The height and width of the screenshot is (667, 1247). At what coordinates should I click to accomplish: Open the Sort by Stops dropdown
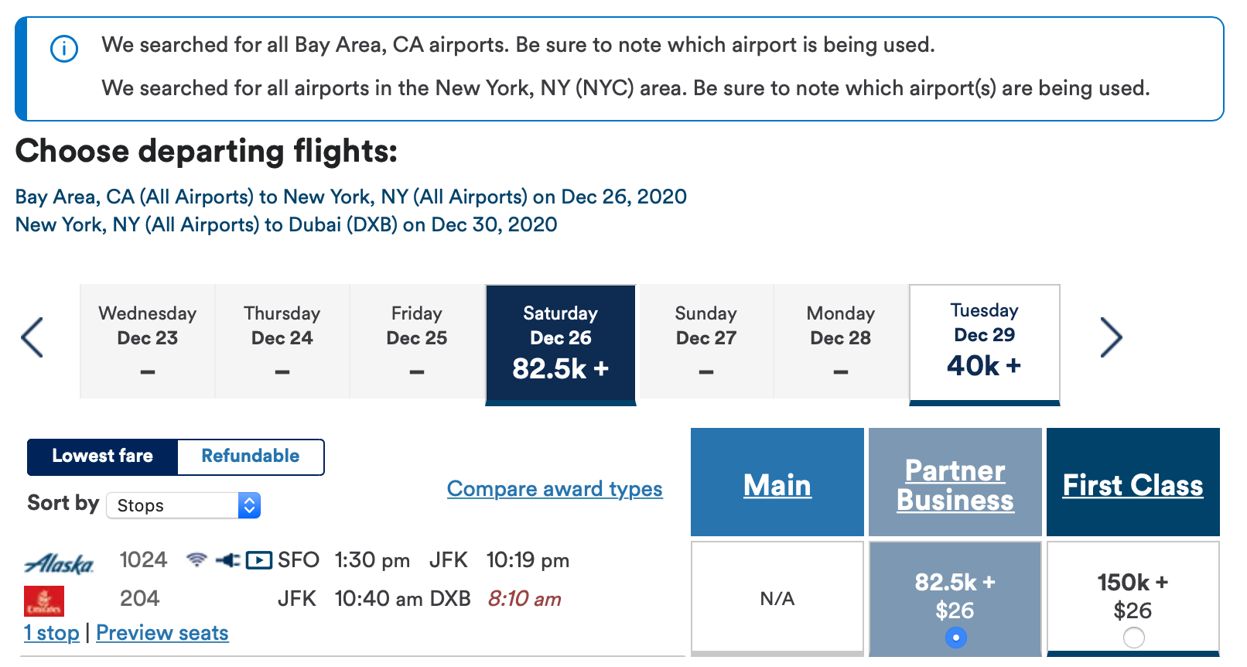183,505
